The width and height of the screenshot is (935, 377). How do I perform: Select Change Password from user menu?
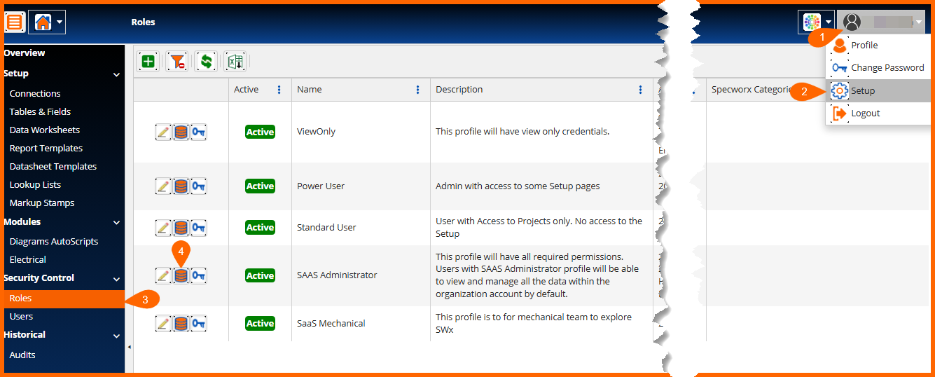coord(878,67)
